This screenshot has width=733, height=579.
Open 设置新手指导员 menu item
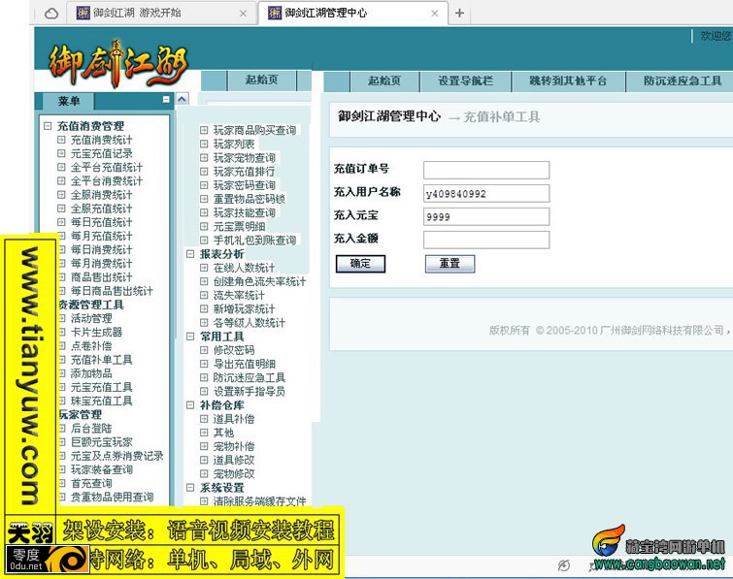point(250,391)
